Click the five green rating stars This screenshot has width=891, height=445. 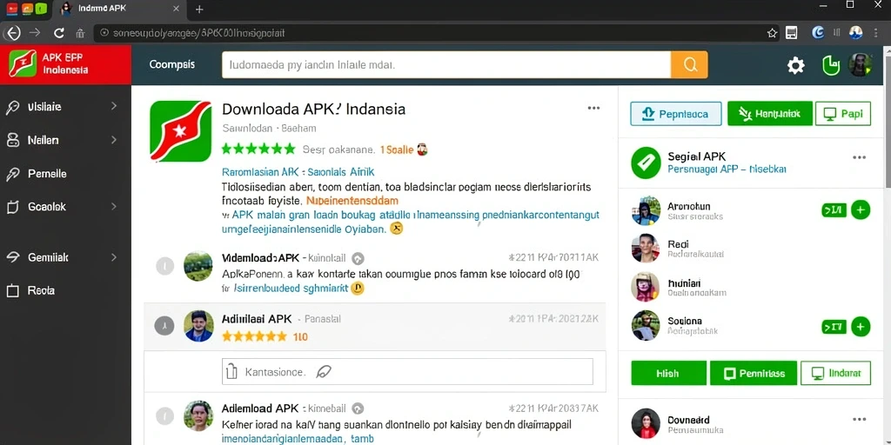[x=258, y=149]
